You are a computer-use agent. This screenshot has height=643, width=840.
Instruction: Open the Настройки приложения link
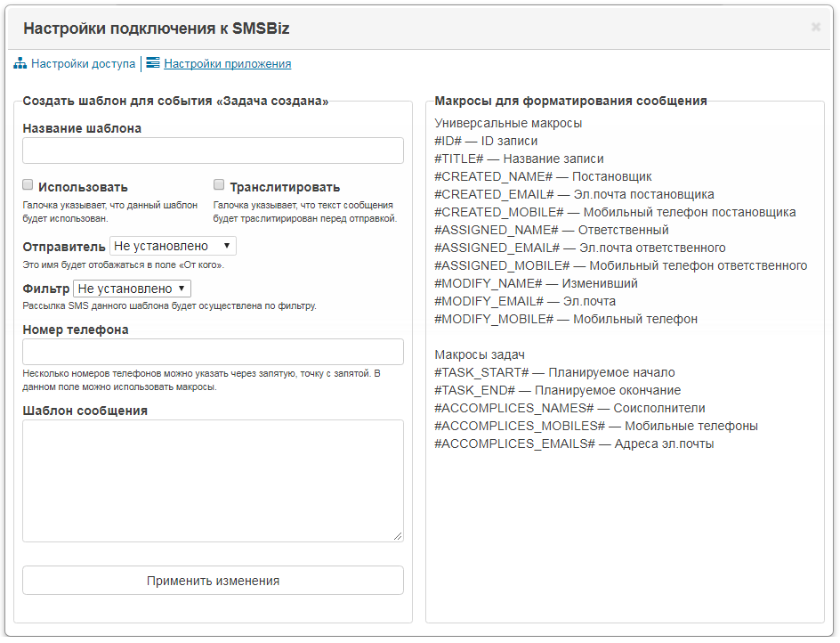tap(227, 64)
